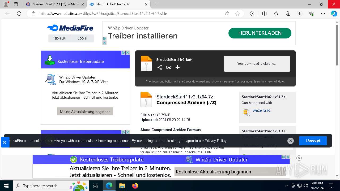
Task: Click the browser profile avatar icon
Action: pyautogui.click(x=6, y=4)
